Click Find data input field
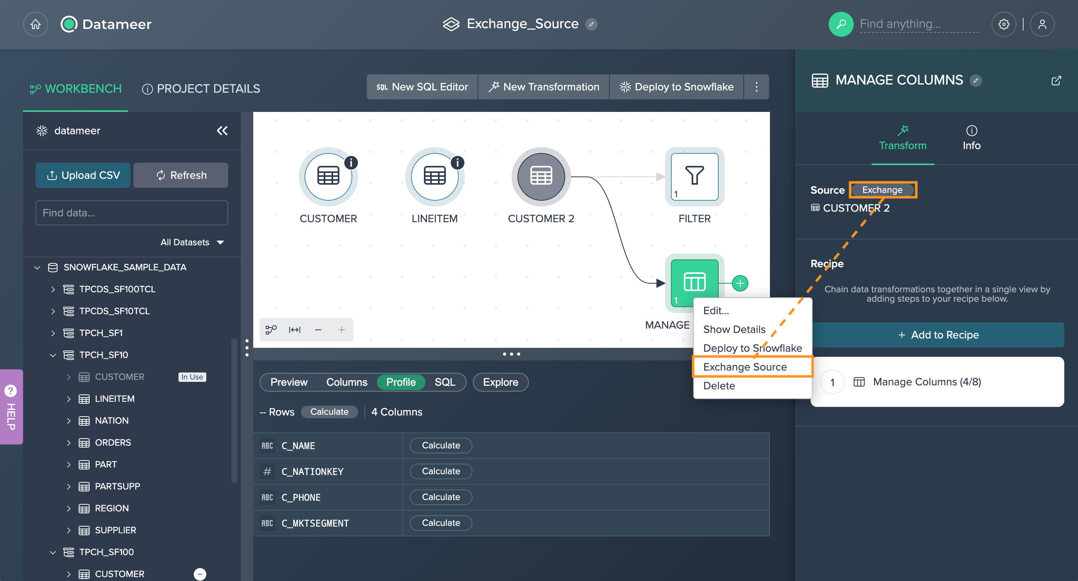 point(132,213)
